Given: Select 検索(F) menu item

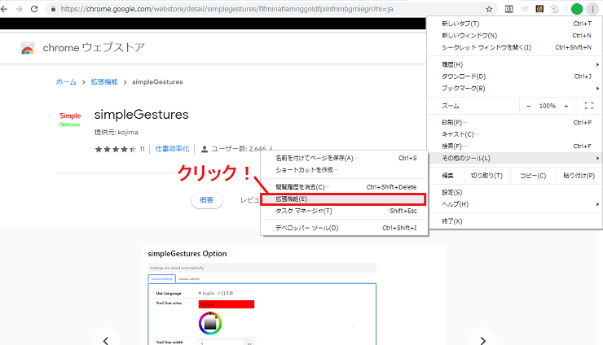Looking at the screenshot, I should pyautogui.click(x=514, y=146).
